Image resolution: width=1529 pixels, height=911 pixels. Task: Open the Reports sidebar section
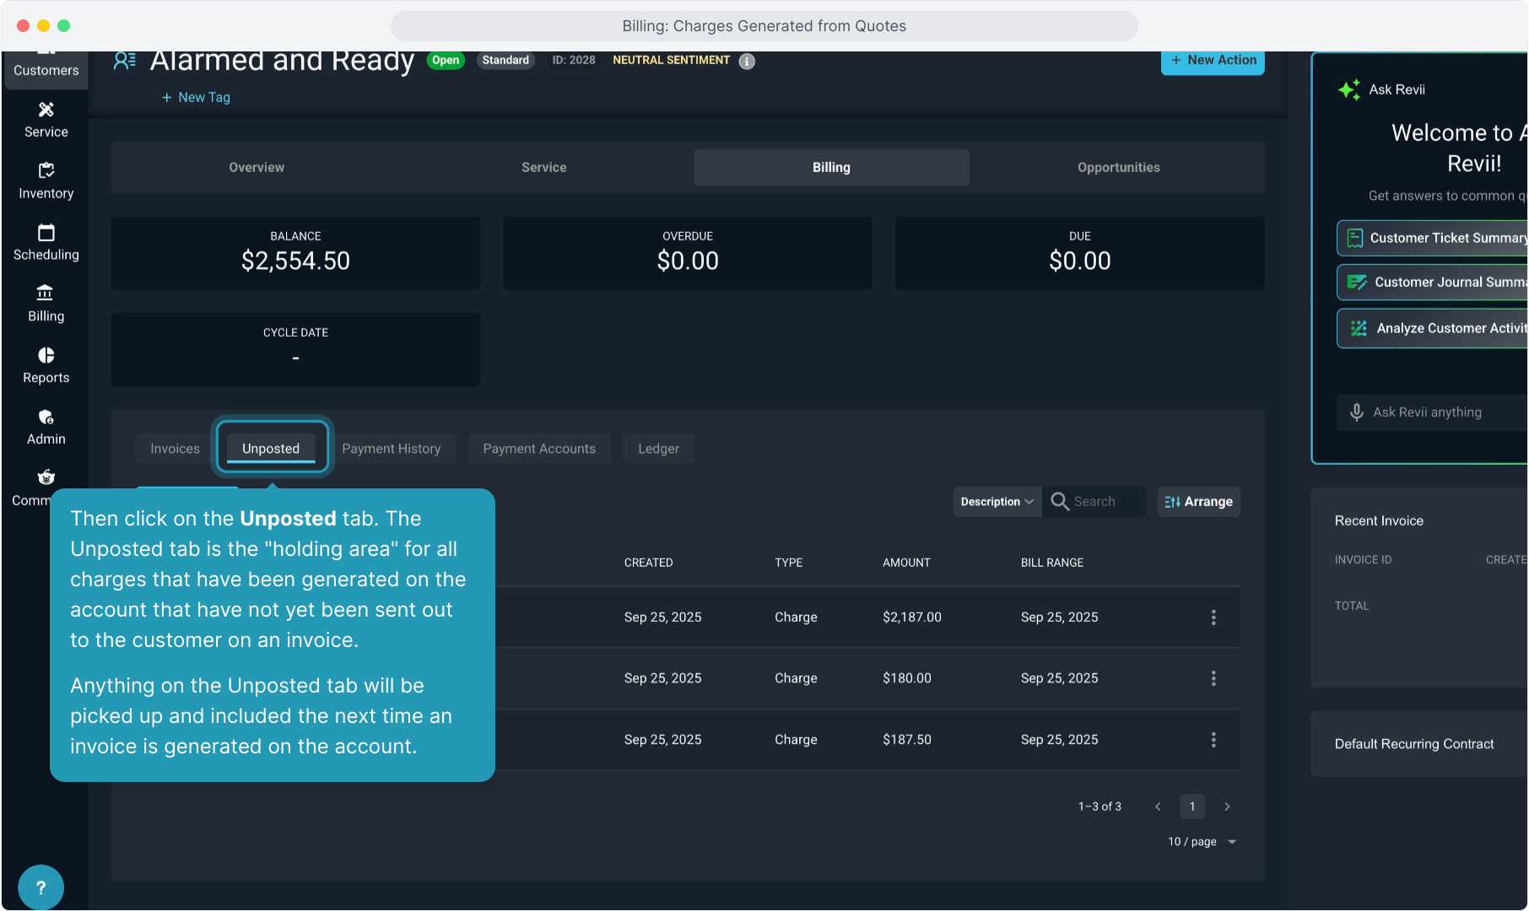click(46, 366)
